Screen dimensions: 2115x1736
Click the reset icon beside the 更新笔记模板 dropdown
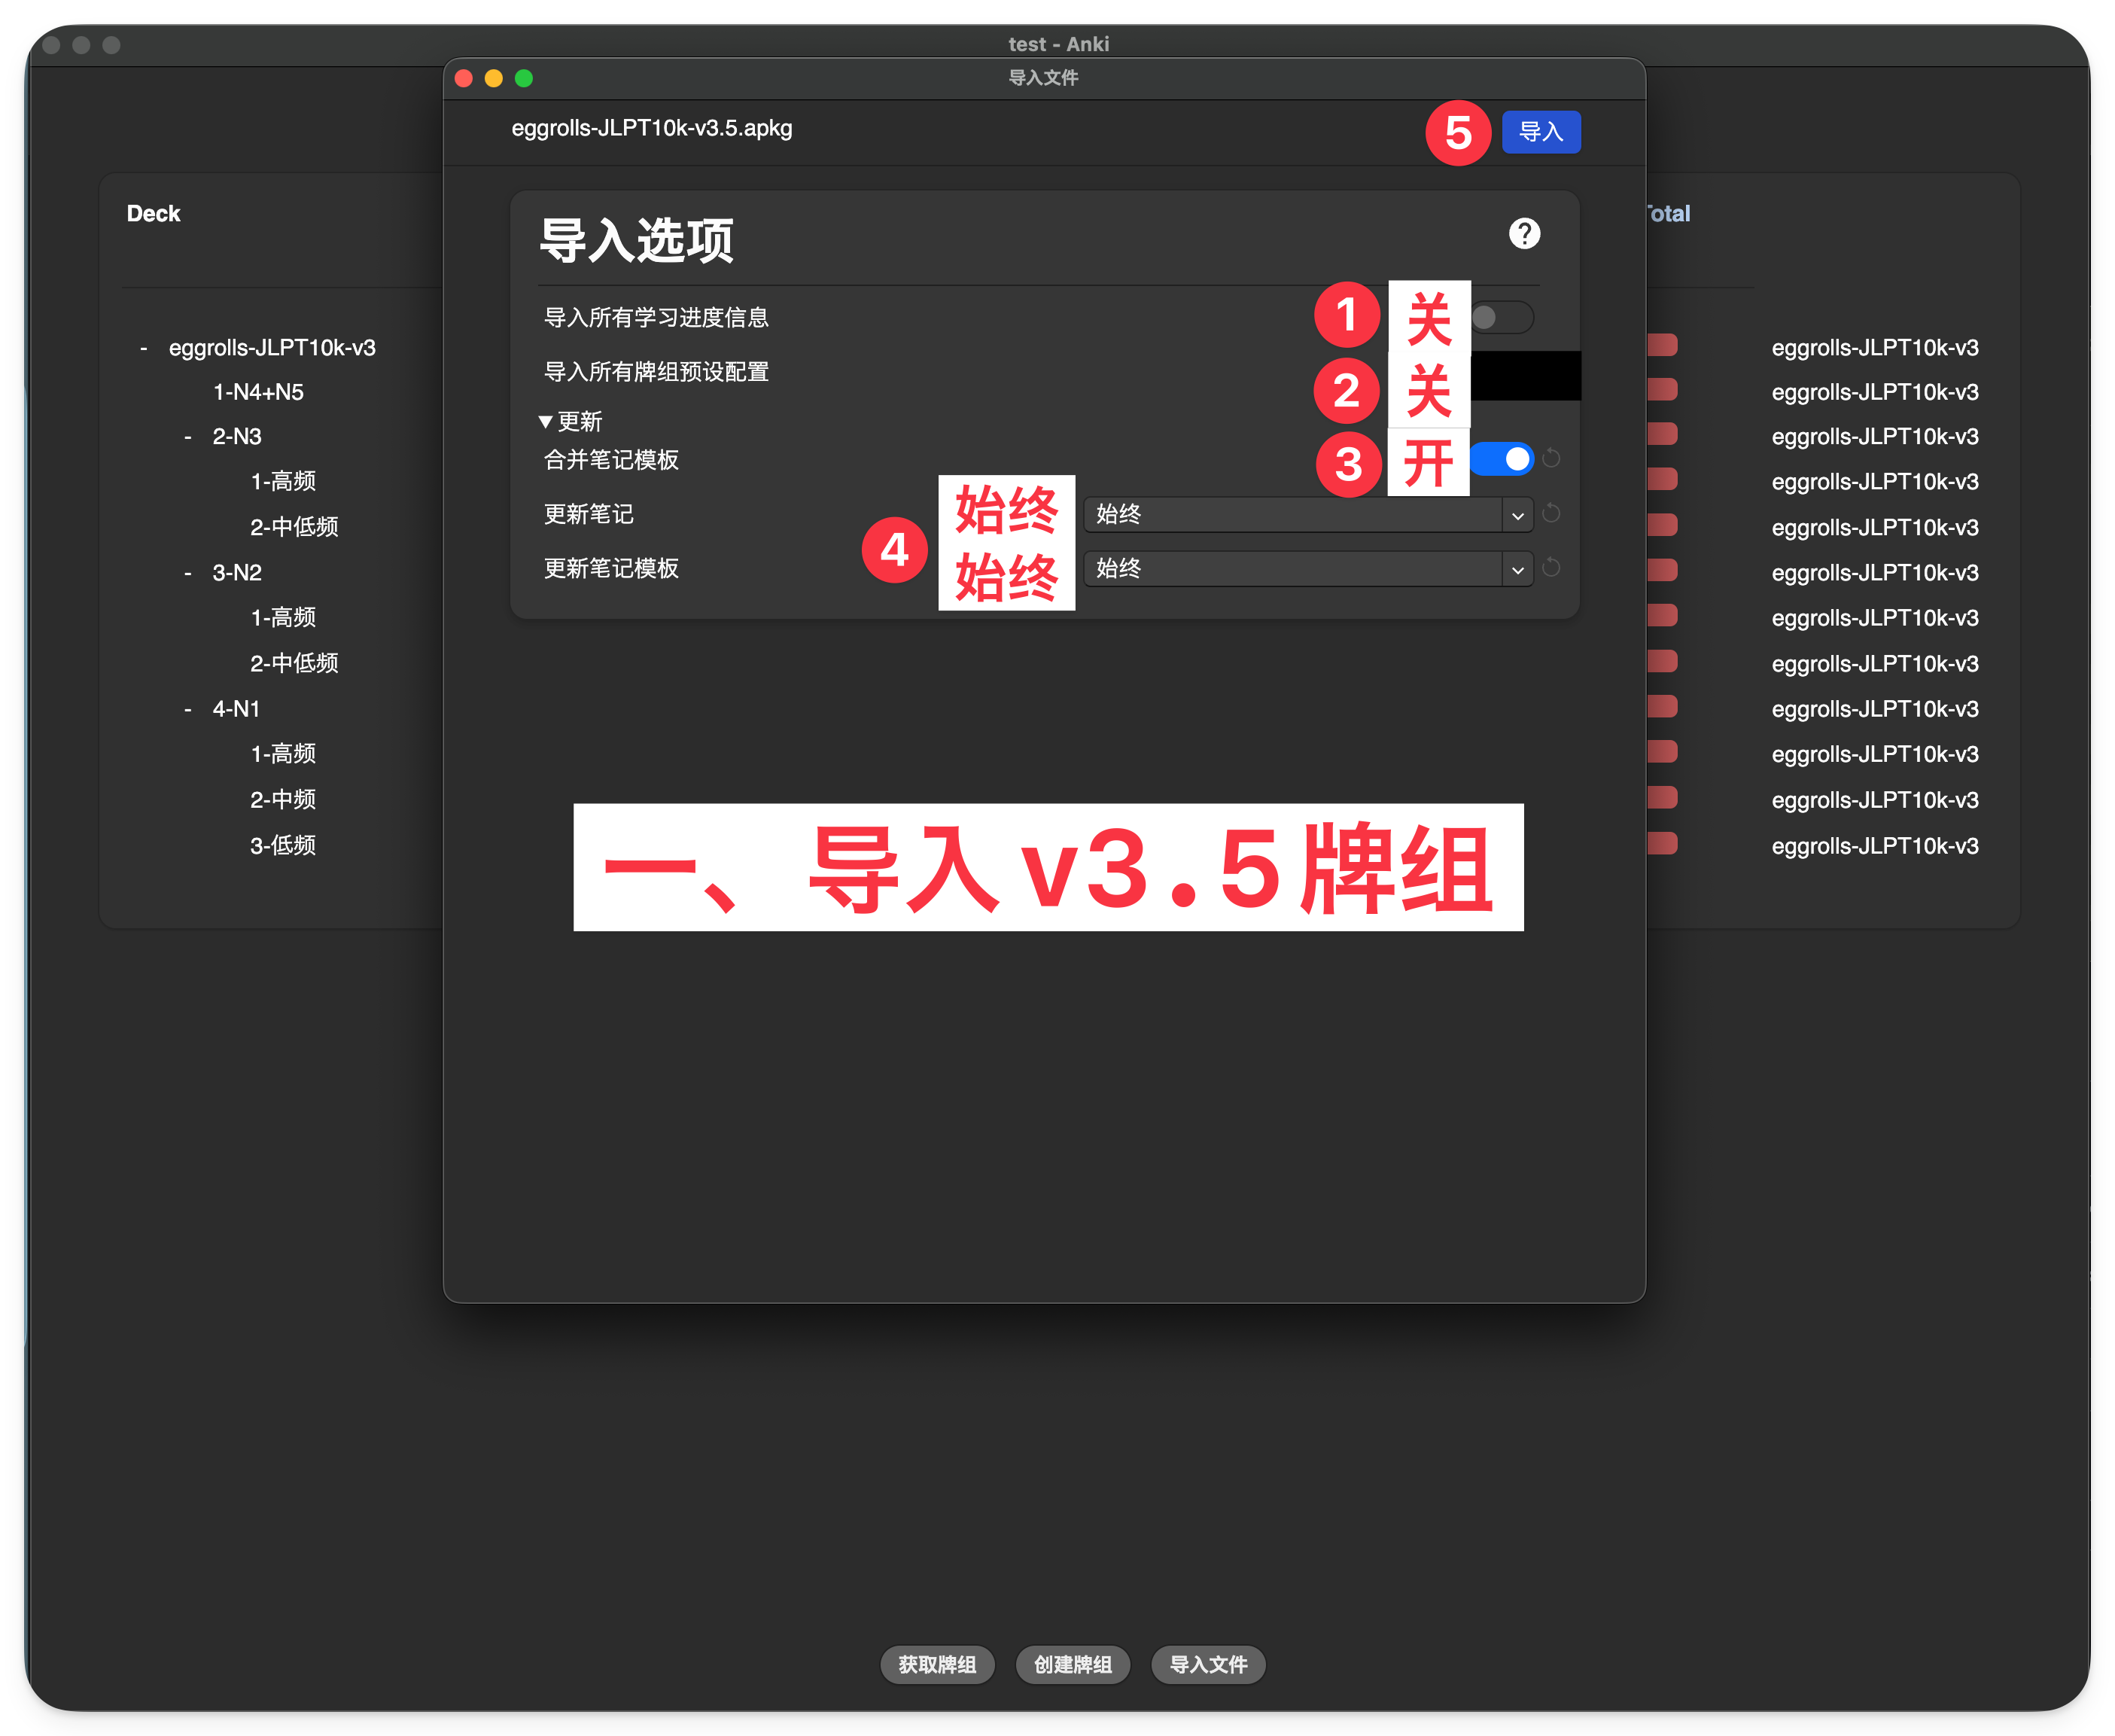(1551, 568)
